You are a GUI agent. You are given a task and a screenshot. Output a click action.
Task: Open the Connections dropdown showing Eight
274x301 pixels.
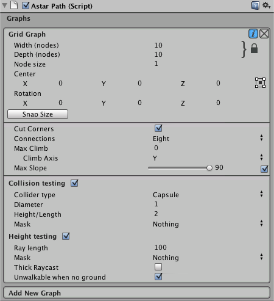(207, 139)
